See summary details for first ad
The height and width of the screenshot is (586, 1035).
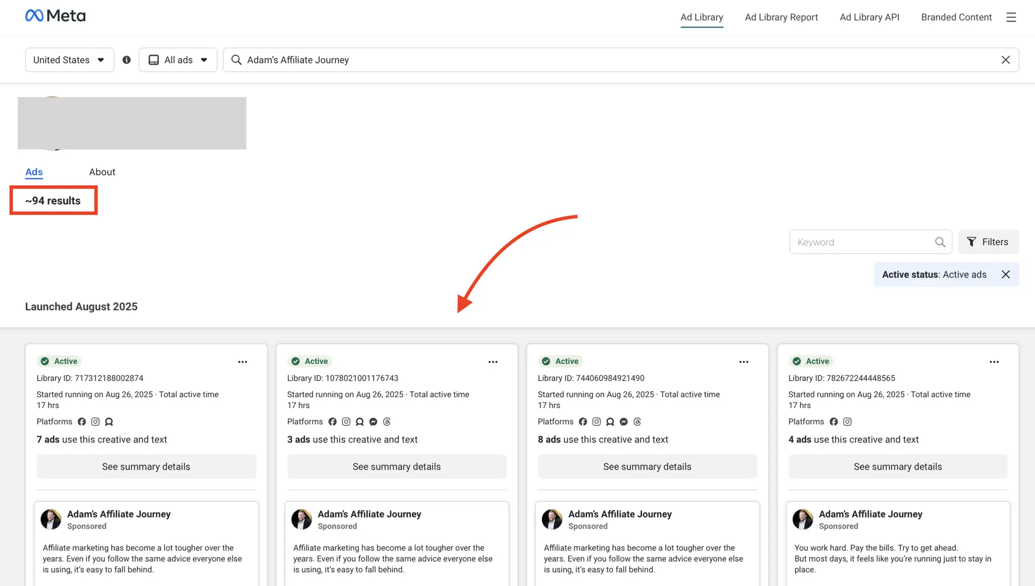[x=146, y=466]
